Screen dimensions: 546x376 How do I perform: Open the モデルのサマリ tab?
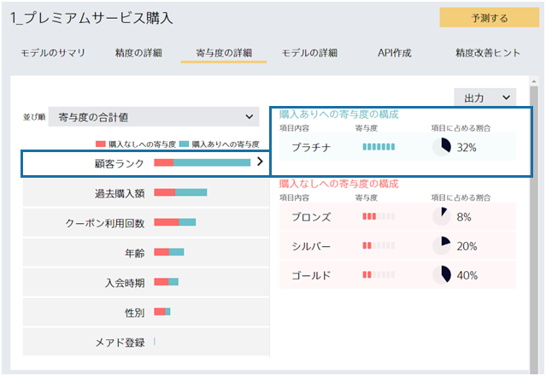click(53, 53)
